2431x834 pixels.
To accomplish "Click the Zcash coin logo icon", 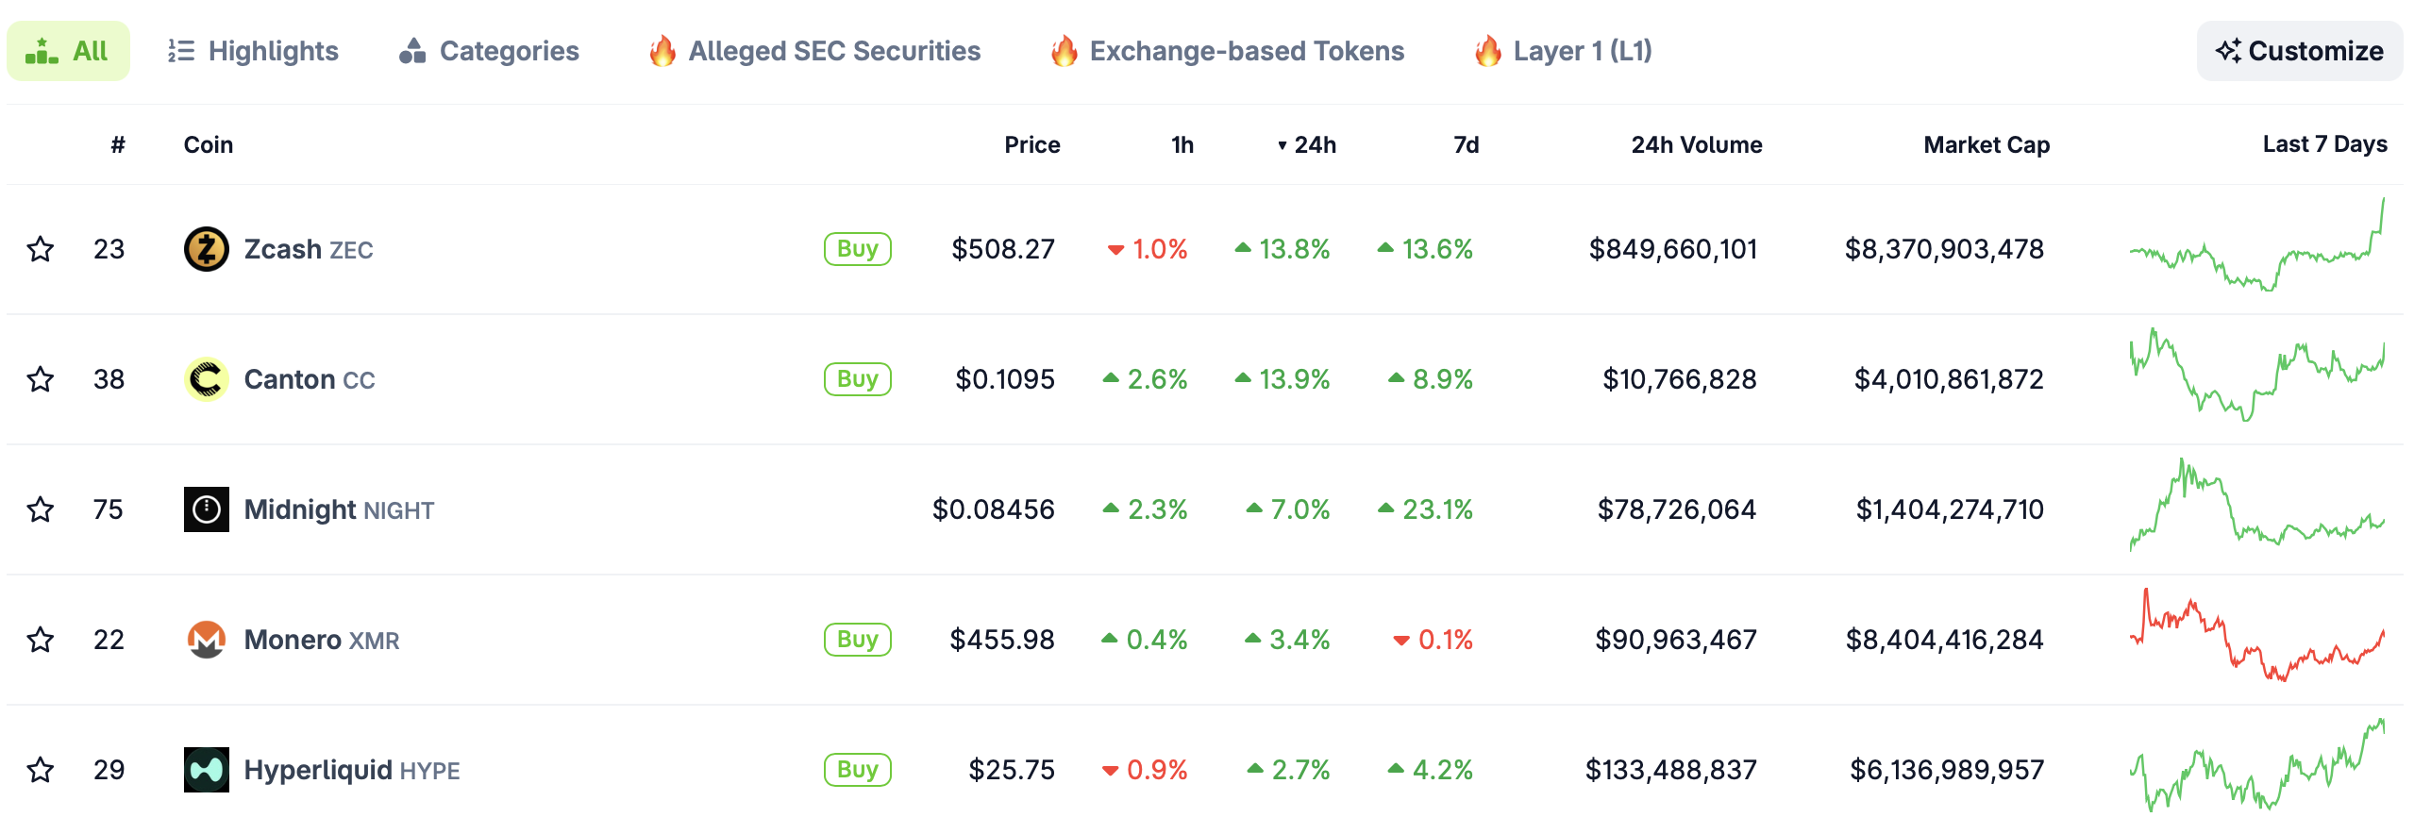I will tap(206, 249).
